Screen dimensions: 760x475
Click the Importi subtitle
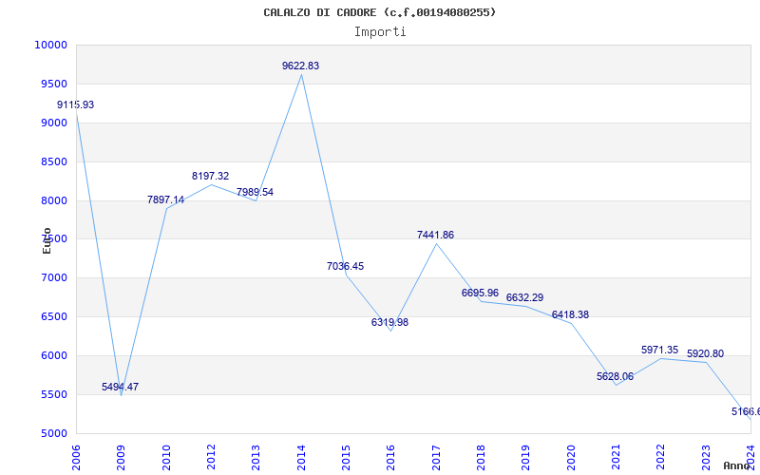380,32
